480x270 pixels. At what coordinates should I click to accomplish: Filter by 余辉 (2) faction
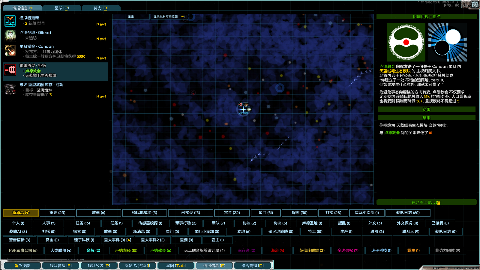pyautogui.click(x=93, y=250)
